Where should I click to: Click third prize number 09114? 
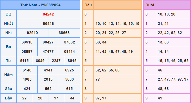tap(69, 51)
